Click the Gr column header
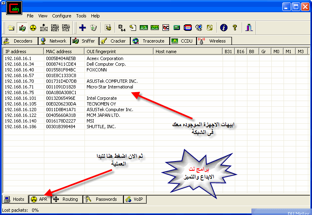Viewport: 312px width, 215px height. pos(265,52)
